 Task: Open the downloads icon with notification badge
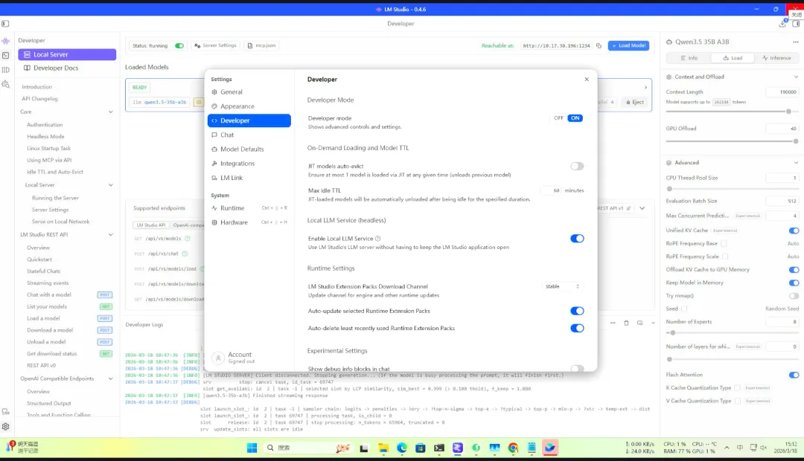pos(782,23)
